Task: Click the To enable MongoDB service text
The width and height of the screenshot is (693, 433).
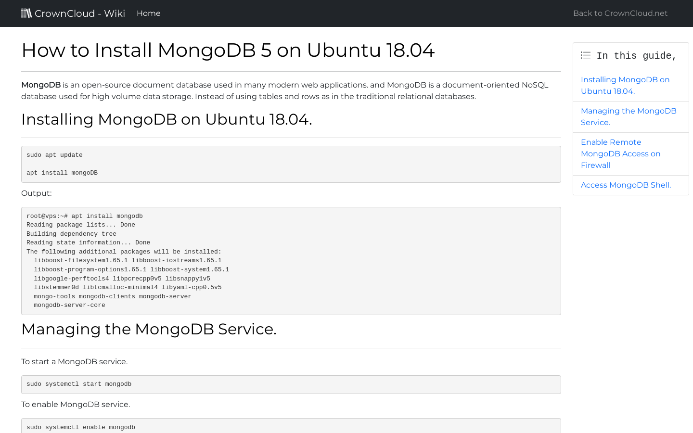Action: 76,405
